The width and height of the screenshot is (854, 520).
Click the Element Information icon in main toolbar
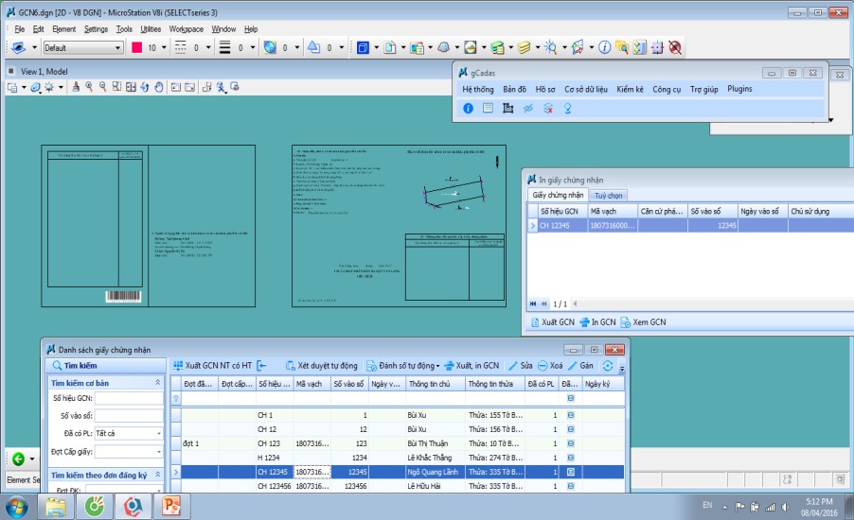pyautogui.click(x=604, y=47)
